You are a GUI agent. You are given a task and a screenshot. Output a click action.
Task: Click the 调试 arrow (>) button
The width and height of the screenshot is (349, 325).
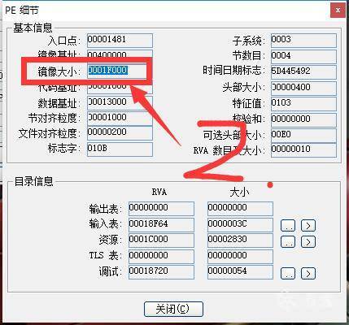pyautogui.click(x=308, y=273)
